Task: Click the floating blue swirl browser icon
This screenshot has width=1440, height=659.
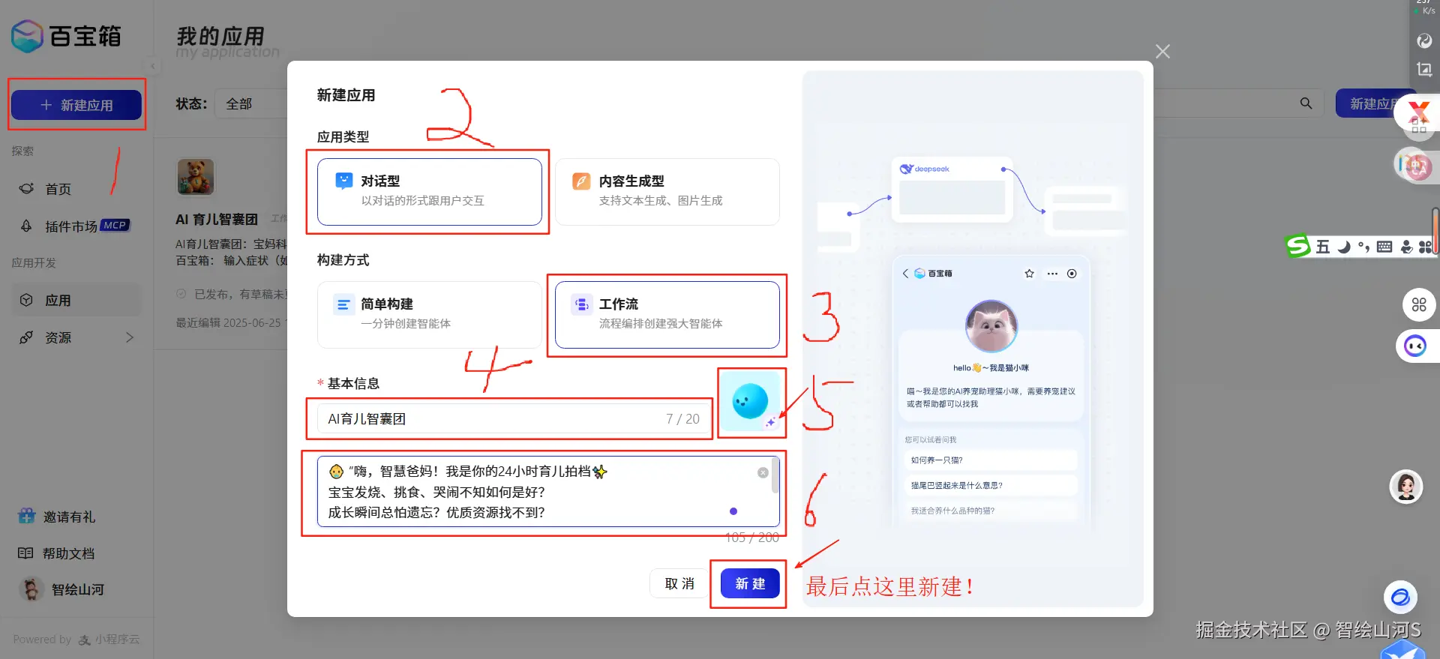Action: click(x=1400, y=598)
